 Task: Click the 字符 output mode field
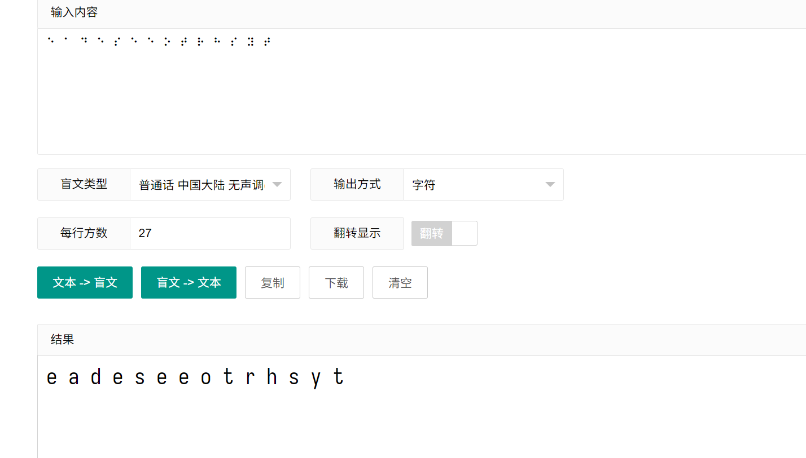coord(474,185)
